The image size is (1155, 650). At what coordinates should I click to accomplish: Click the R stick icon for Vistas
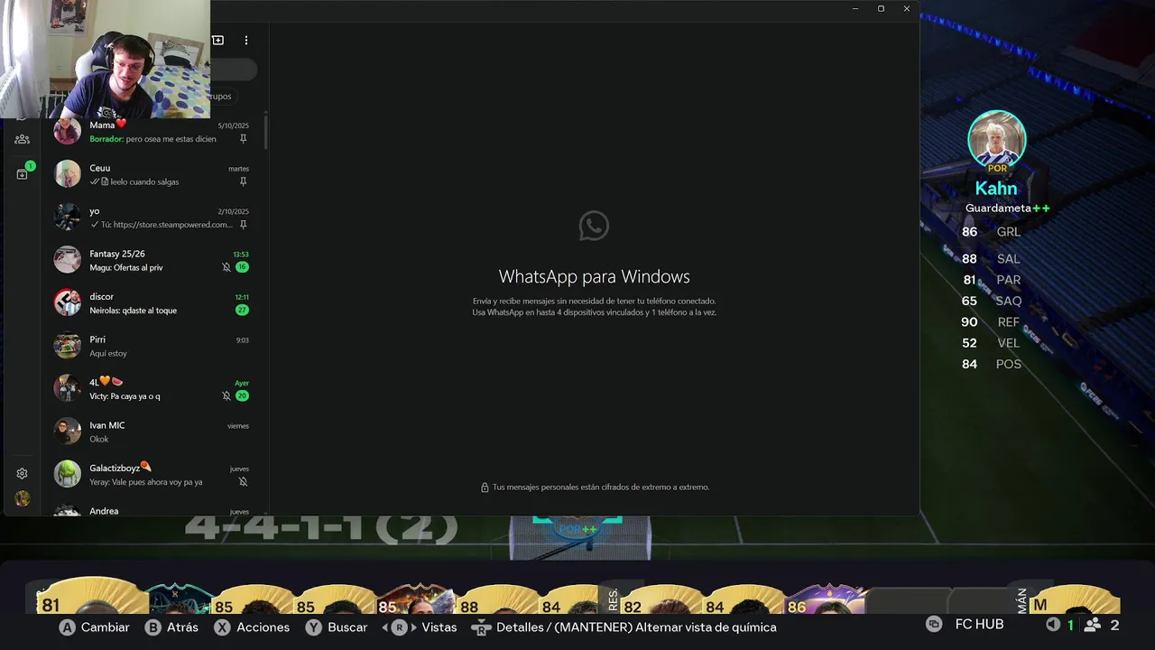tap(399, 627)
